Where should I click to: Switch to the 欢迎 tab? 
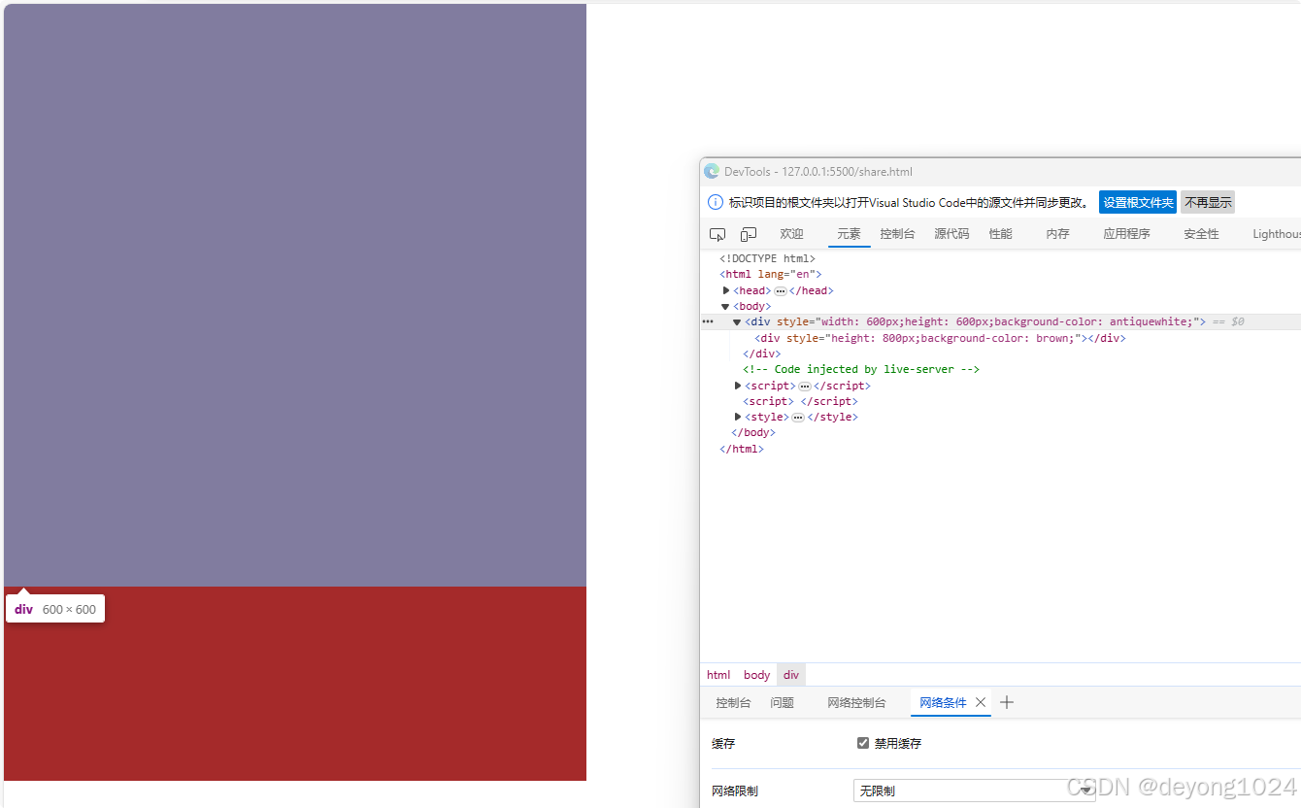[x=792, y=234]
